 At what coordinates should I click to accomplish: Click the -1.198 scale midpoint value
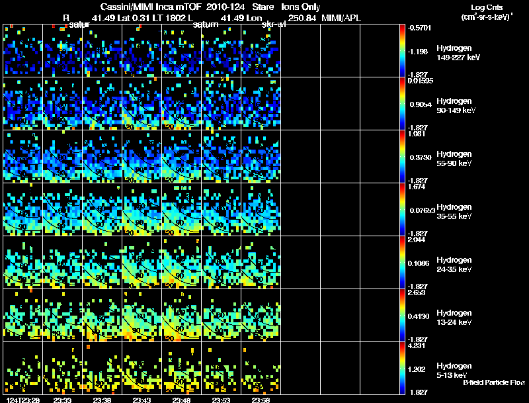[x=418, y=52]
